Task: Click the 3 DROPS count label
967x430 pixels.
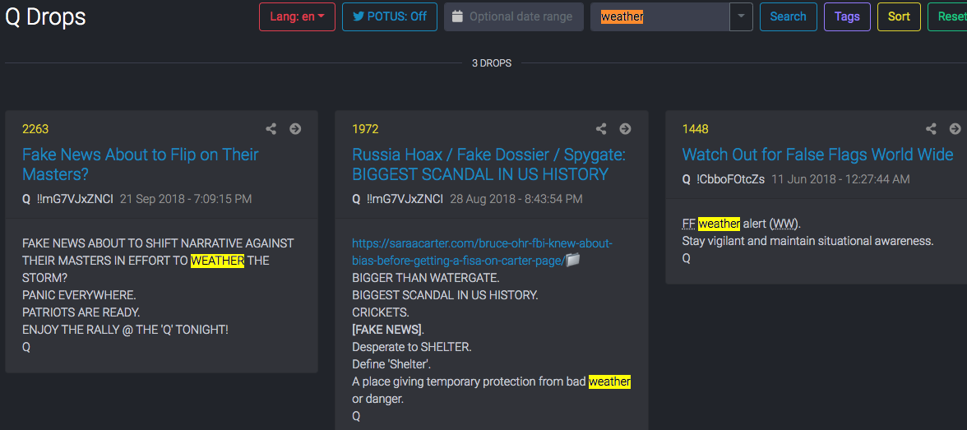Action: click(x=492, y=63)
